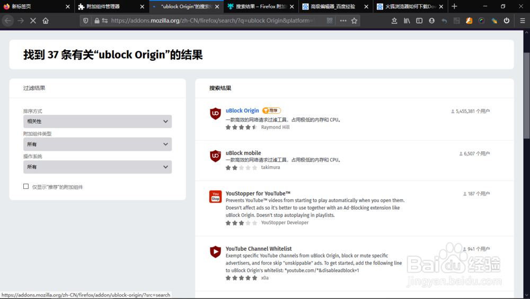Click the back navigation arrow
This screenshot has width=530, height=299.
8,21
